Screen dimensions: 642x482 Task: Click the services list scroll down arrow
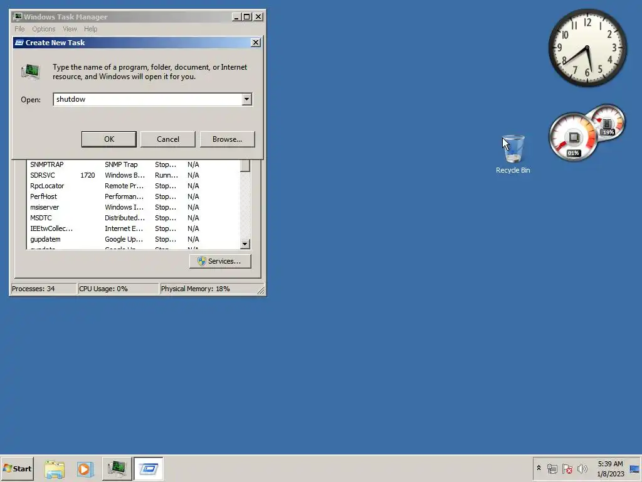click(245, 244)
